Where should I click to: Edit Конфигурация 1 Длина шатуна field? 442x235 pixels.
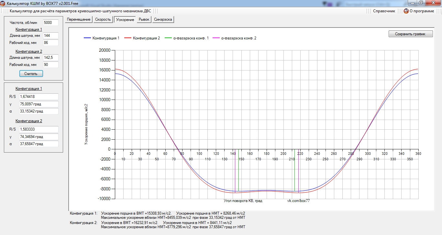click(50, 36)
